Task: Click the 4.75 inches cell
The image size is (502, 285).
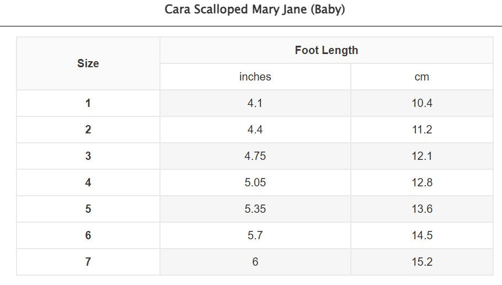Action: click(255, 156)
